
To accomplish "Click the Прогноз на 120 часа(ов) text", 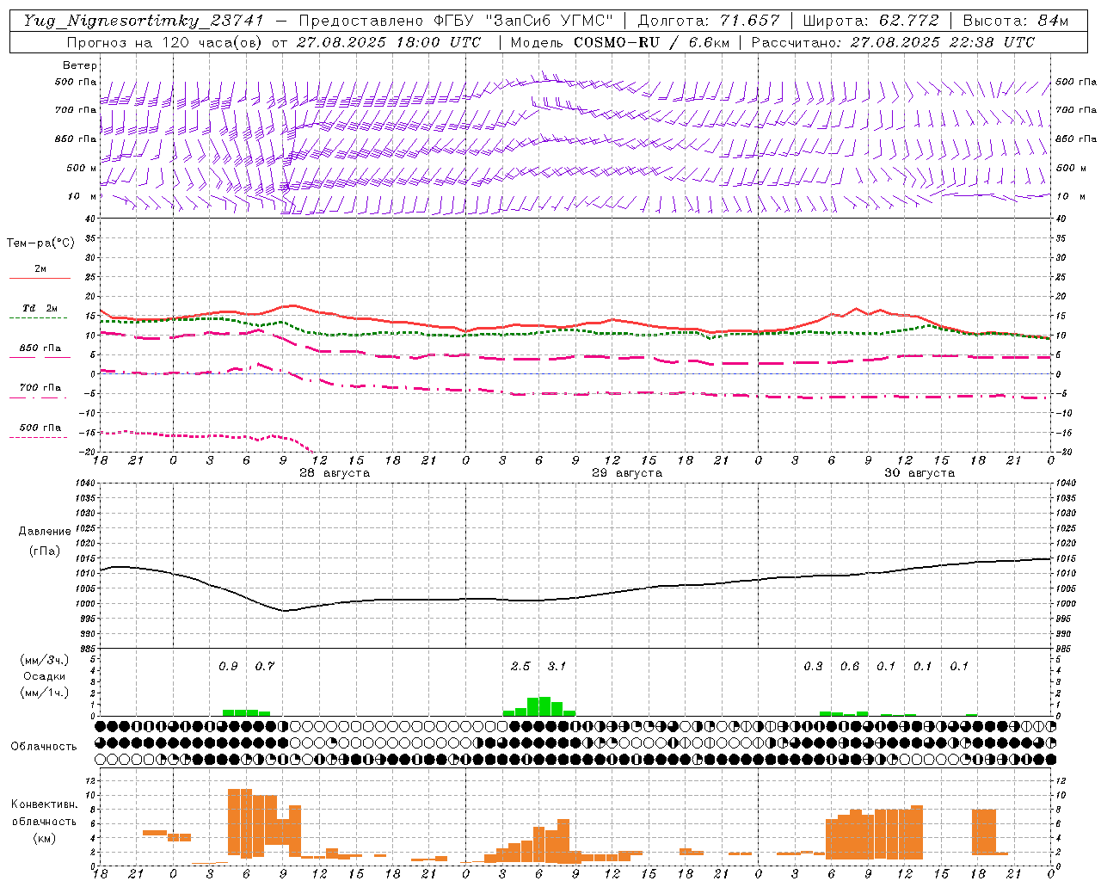I will (x=165, y=42).
